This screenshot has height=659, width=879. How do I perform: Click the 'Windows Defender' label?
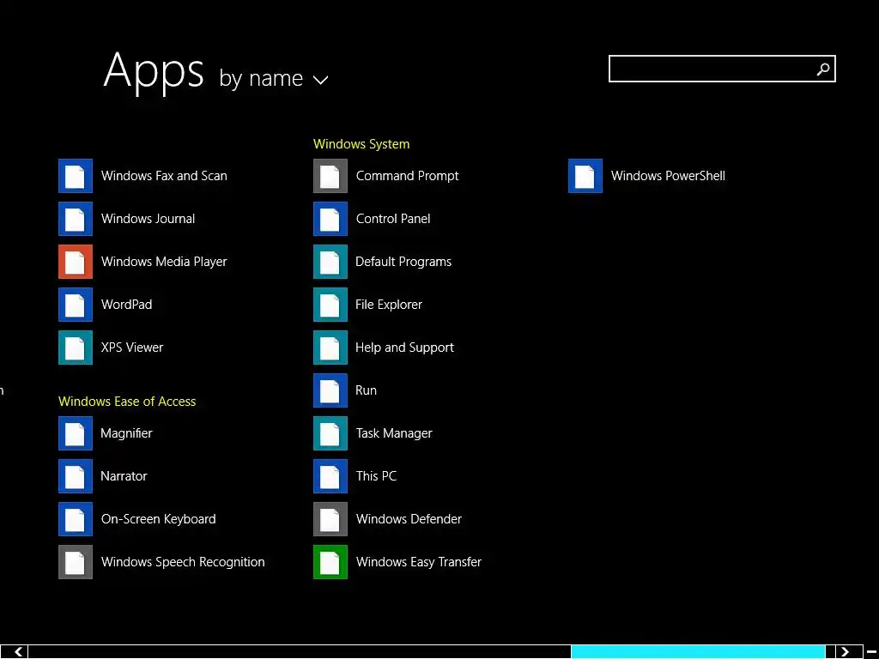click(x=409, y=519)
